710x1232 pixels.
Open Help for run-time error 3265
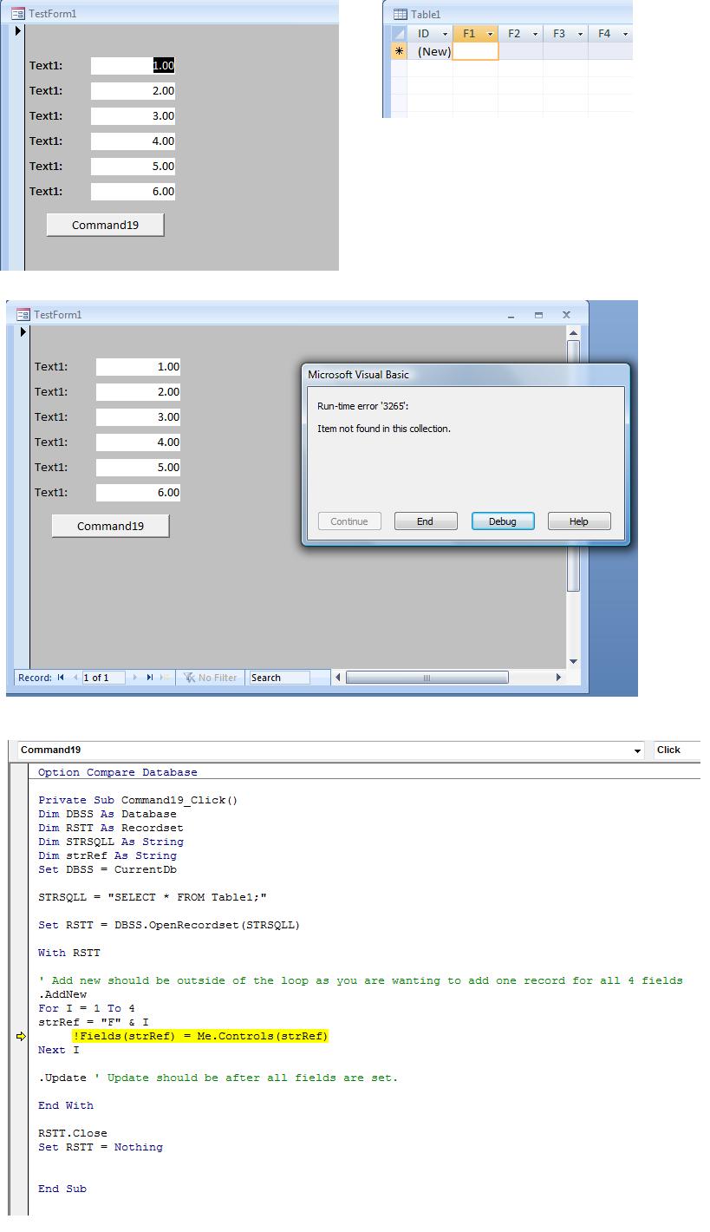579,521
